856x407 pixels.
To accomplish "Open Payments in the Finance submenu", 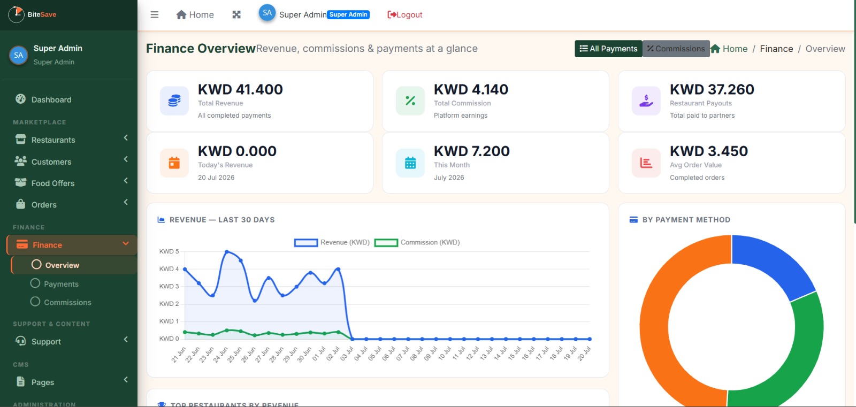I will [74, 283].
